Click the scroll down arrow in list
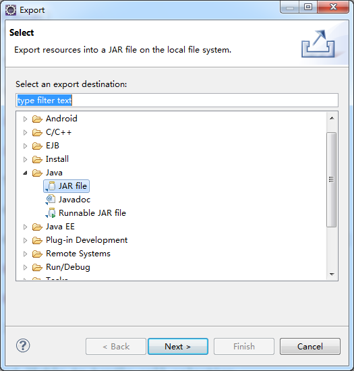The image size is (354, 371). click(x=332, y=275)
